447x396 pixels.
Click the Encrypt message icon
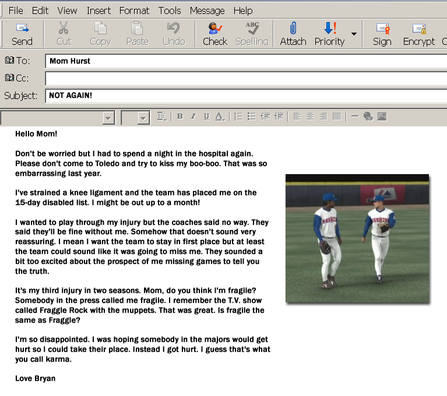pyautogui.click(x=419, y=28)
